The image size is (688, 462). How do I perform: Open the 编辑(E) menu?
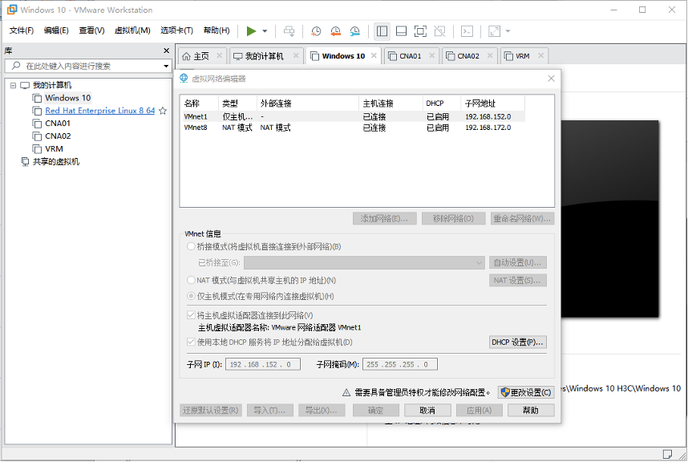(x=56, y=30)
